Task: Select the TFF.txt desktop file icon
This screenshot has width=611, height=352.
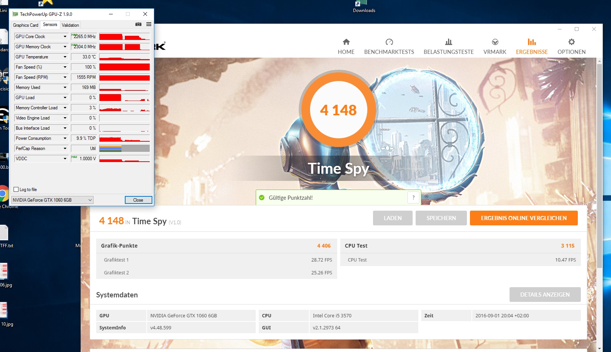Action: 4,233
